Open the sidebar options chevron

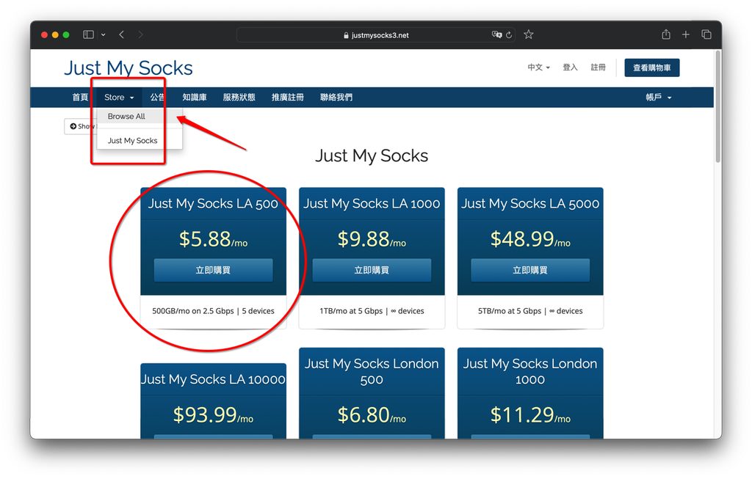pyautogui.click(x=103, y=34)
